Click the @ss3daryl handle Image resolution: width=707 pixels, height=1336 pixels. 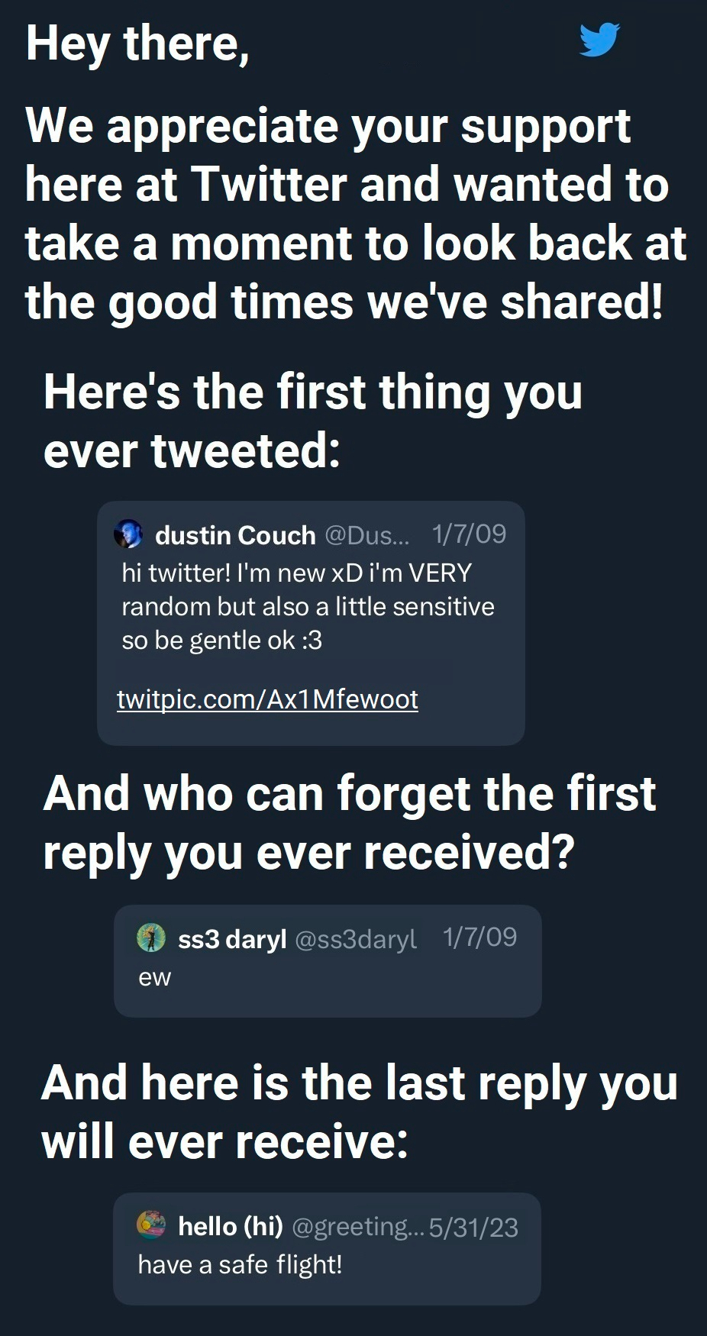pos(356,938)
